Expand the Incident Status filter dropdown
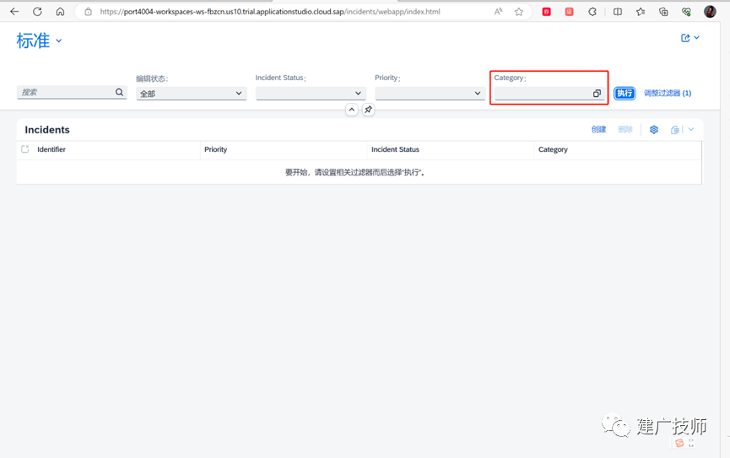This screenshot has height=458, width=730. pos(358,93)
